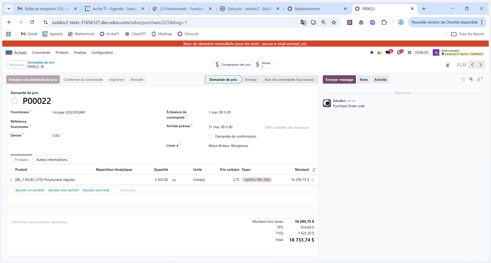This screenshot has width=491, height=263.
Task: Click Ajouter une section link
Action: (x=63, y=190)
